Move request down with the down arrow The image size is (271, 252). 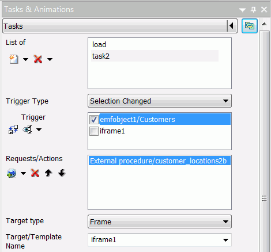62,173
